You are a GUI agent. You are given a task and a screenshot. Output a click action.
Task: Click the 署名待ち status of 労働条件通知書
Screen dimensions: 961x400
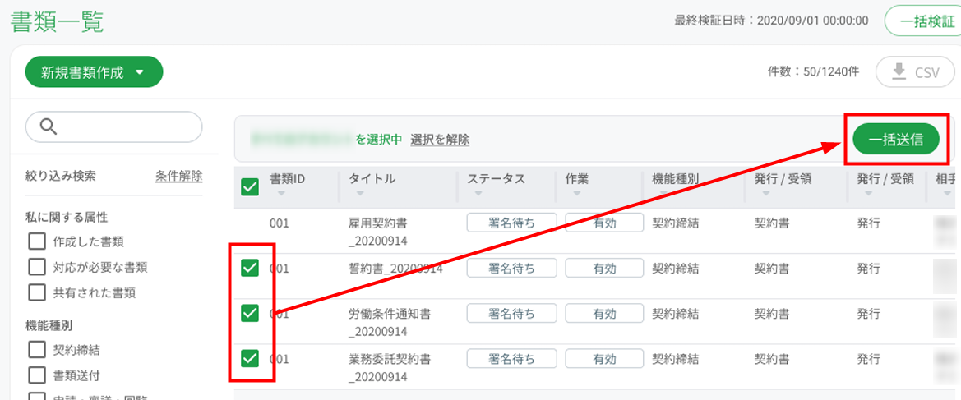point(512,314)
